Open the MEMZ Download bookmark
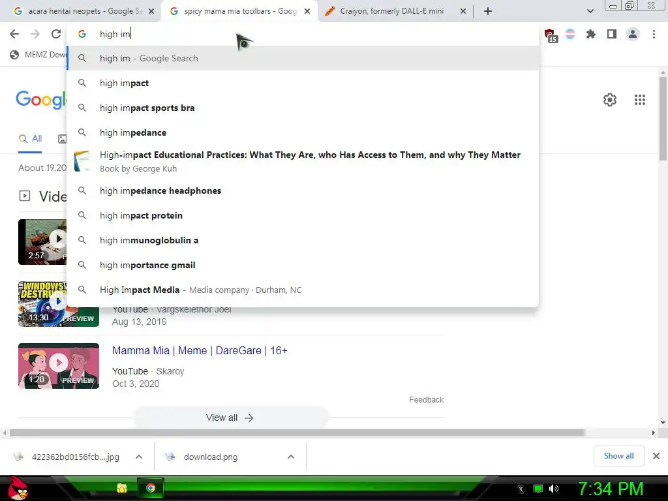This screenshot has height=501, width=668. click(38, 55)
